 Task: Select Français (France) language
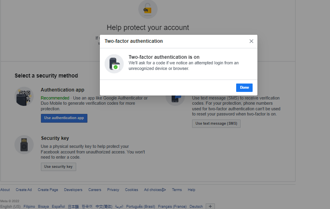pos(172,207)
